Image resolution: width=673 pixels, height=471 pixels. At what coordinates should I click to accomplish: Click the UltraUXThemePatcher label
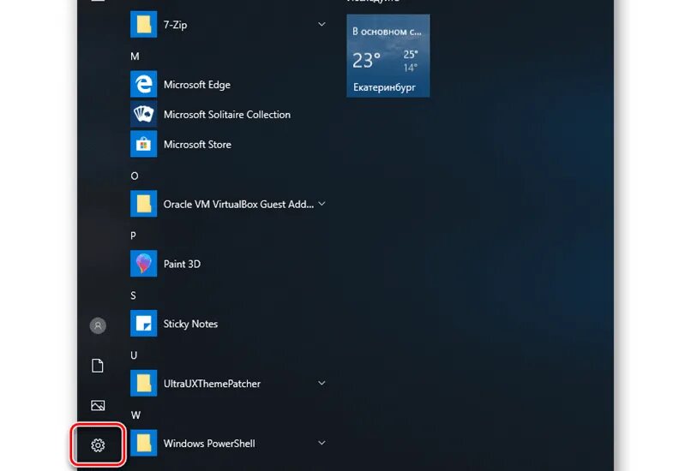tap(212, 384)
